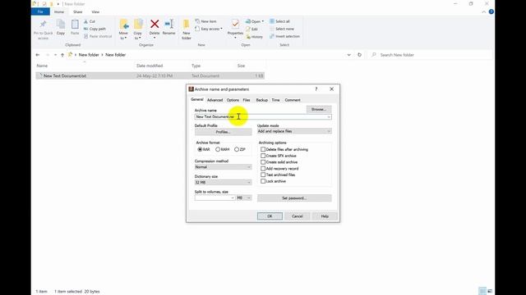Switch to the Share ribbon tab
Screen dimensions: 526x295
pyautogui.click(x=77, y=11)
